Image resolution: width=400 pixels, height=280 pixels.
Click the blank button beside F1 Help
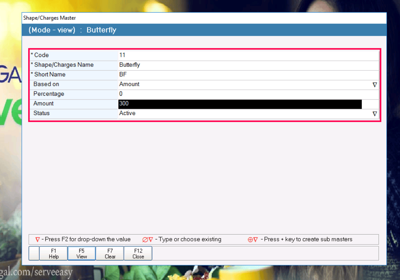pyautogui.click(x=34, y=254)
